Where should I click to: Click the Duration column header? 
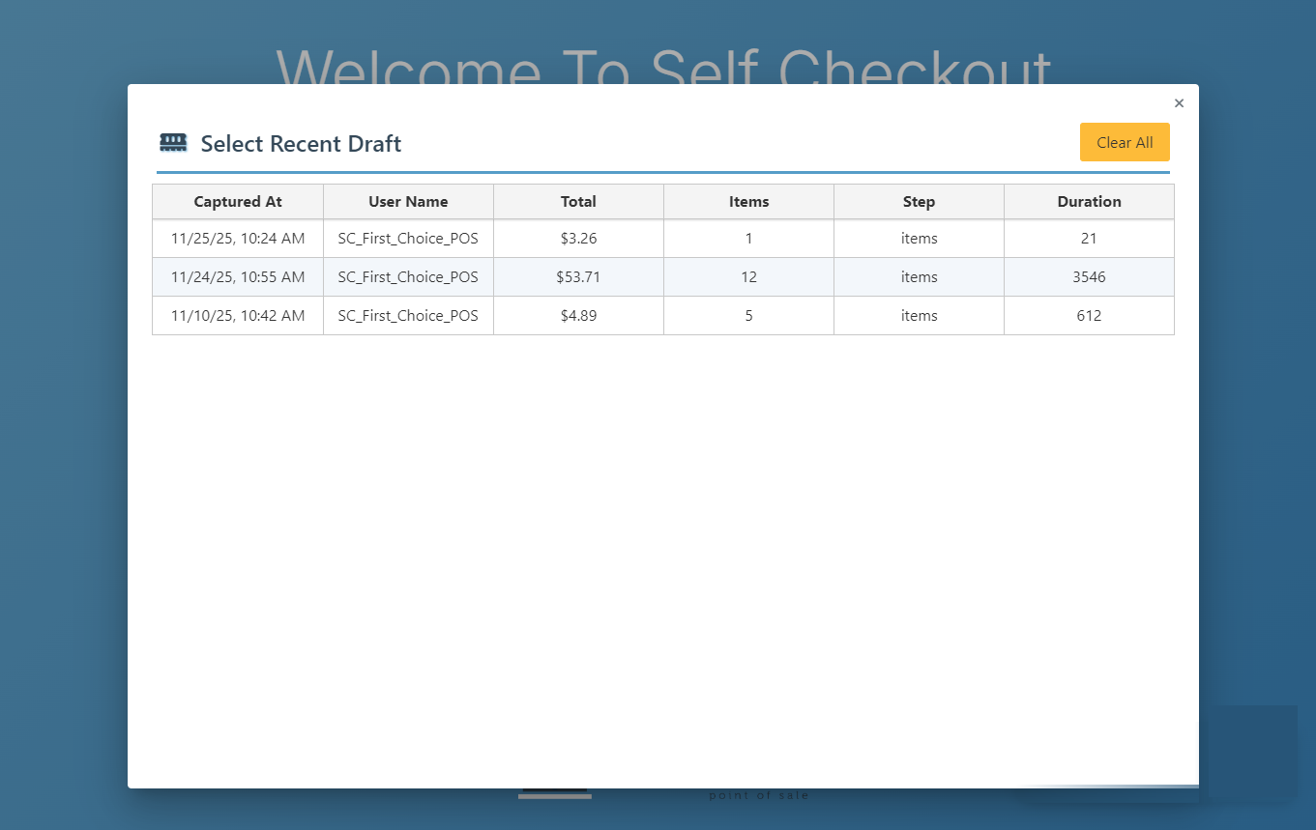tap(1089, 202)
